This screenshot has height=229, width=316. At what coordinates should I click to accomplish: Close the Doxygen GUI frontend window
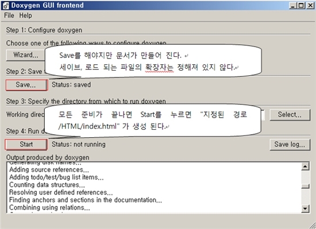pyautogui.click(x=310, y=5)
